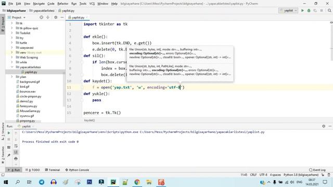
Task: Open Windows notification center
Action: pos(325,182)
